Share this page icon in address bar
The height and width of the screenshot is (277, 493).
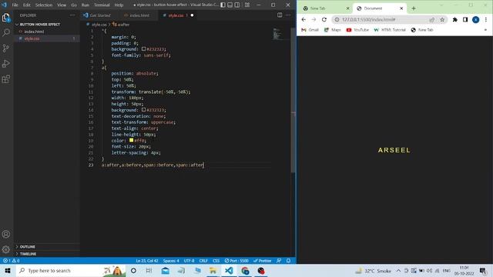coord(432,19)
